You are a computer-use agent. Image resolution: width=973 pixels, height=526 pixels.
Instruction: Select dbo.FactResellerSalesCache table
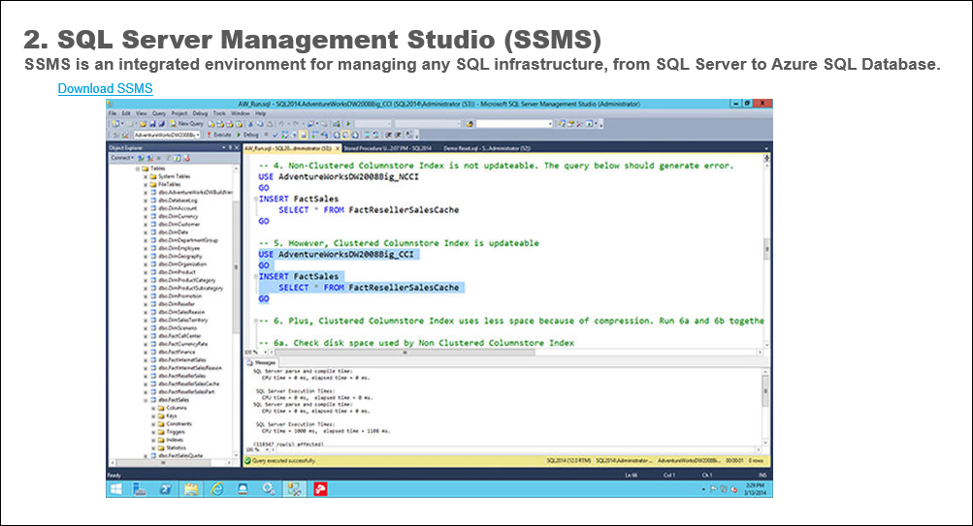(x=188, y=385)
